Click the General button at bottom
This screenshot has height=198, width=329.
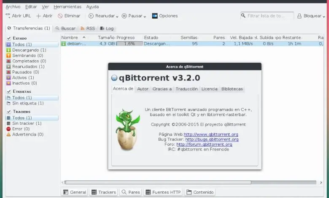click(x=75, y=192)
